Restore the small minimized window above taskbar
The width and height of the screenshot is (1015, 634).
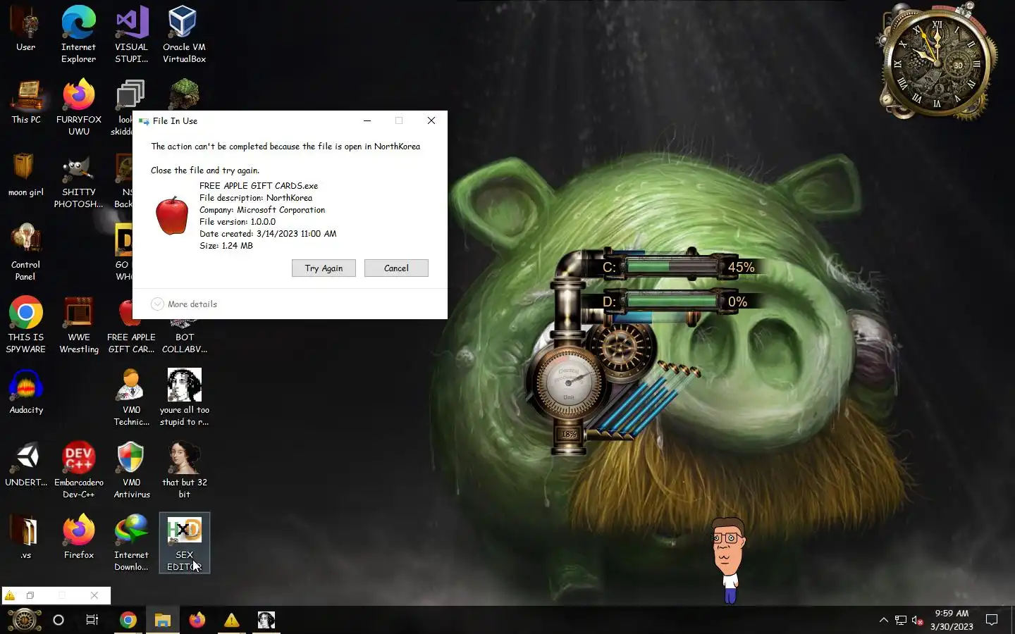[x=30, y=595]
